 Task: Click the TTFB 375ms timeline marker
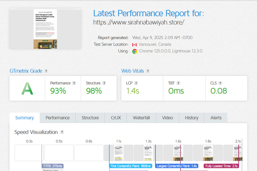53,166
